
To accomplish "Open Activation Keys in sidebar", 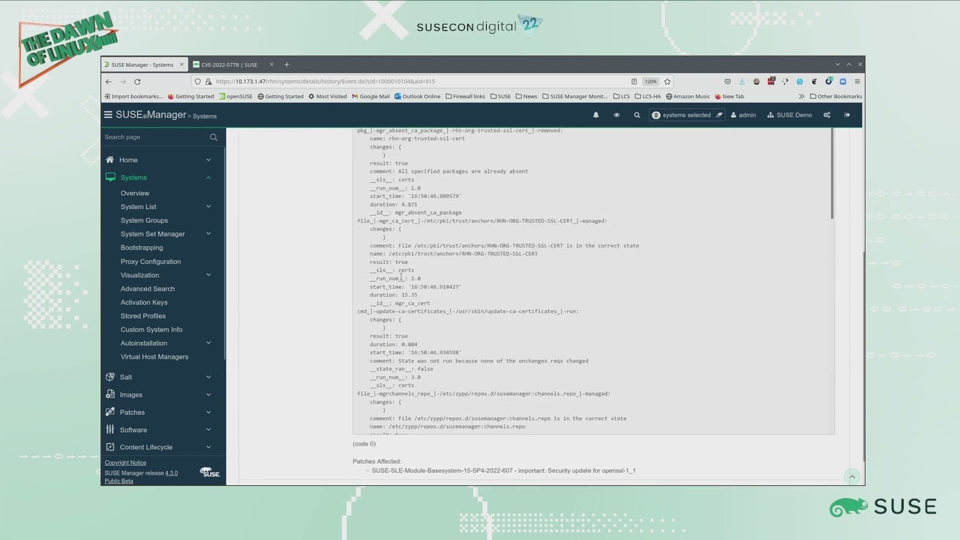I will coord(144,302).
